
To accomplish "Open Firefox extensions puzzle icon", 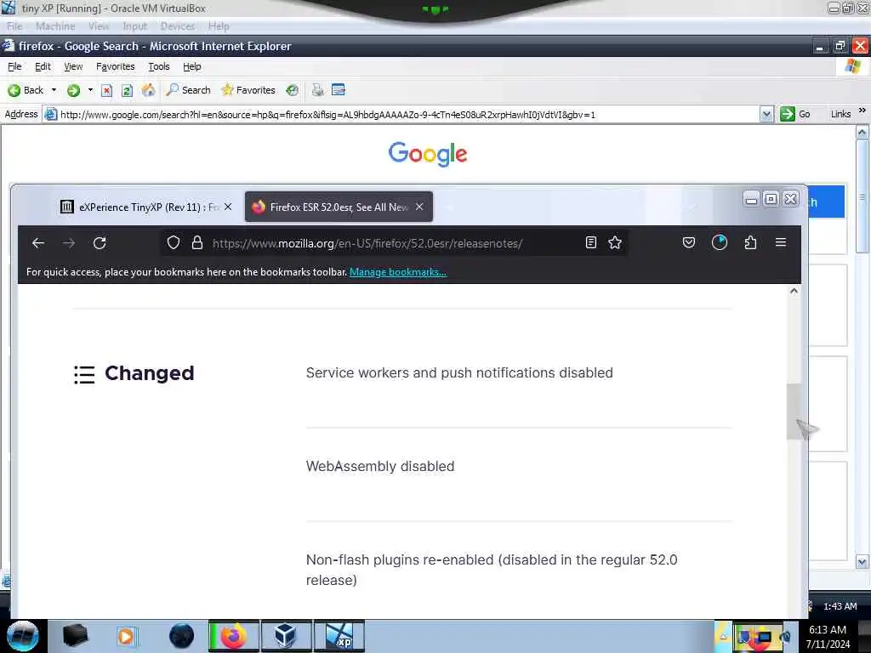I will click(750, 242).
